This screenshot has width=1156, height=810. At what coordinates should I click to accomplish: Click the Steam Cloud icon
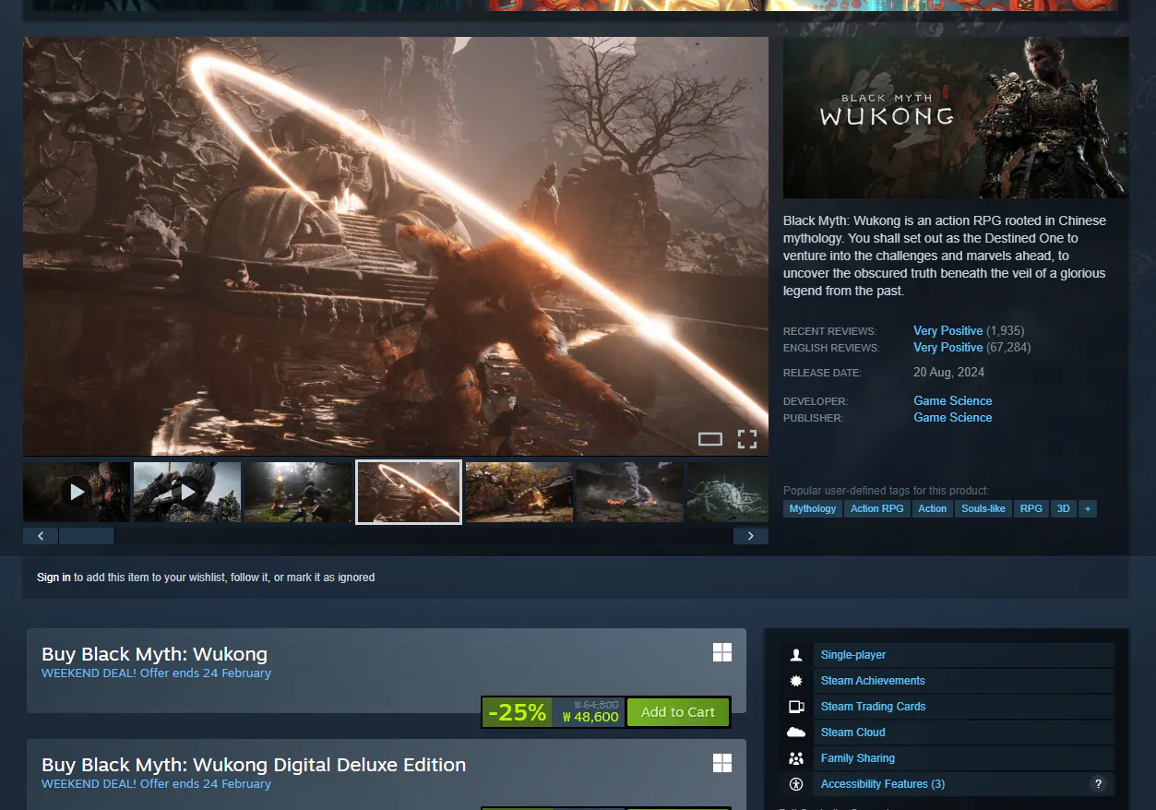pyautogui.click(x=795, y=732)
